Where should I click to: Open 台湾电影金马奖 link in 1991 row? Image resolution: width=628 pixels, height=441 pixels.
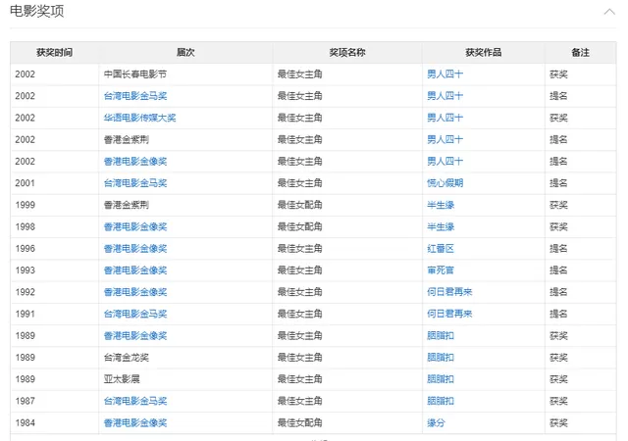[x=135, y=314]
